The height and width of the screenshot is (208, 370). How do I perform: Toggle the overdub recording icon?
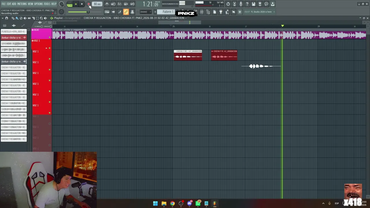coord(126,4)
